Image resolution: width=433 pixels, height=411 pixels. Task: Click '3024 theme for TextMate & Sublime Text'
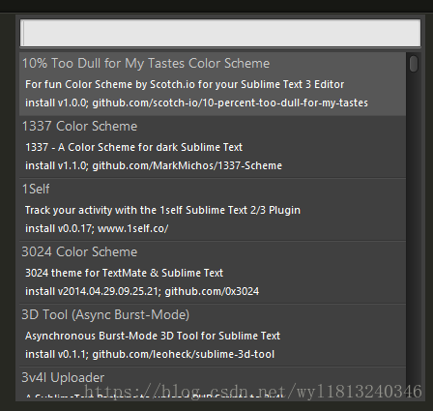click(x=124, y=273)
